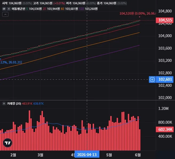Viewport: 175px width, 159px height.
Task: Click the 3월 time axis label
Action: [40, 155]
